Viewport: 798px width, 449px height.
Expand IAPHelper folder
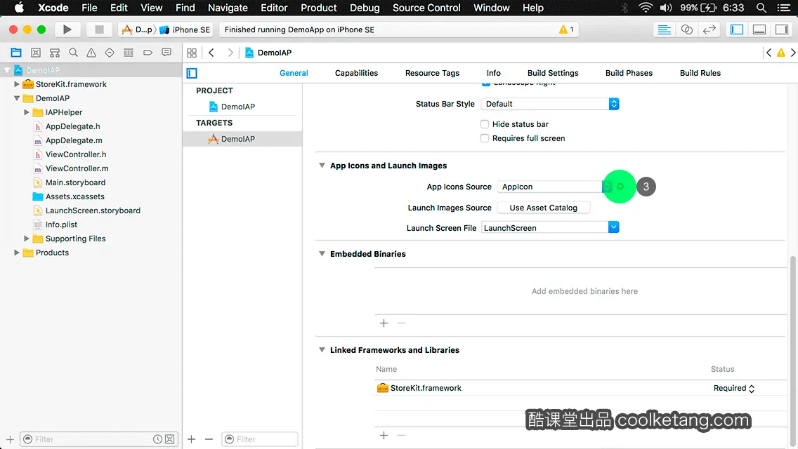tap(27, 112)
